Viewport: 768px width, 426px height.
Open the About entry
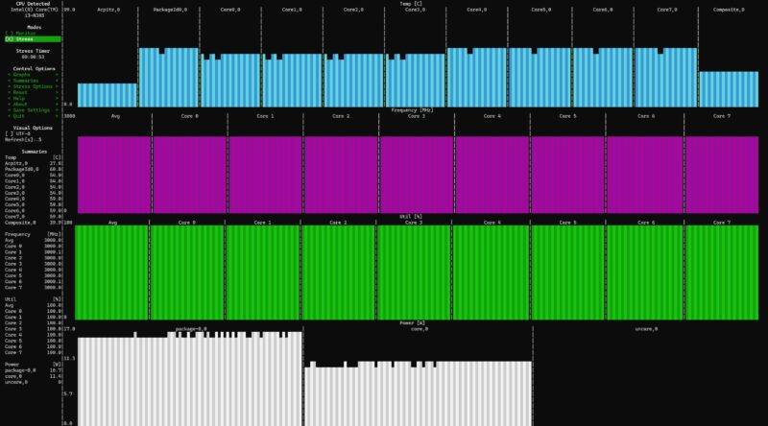[33, 105]
